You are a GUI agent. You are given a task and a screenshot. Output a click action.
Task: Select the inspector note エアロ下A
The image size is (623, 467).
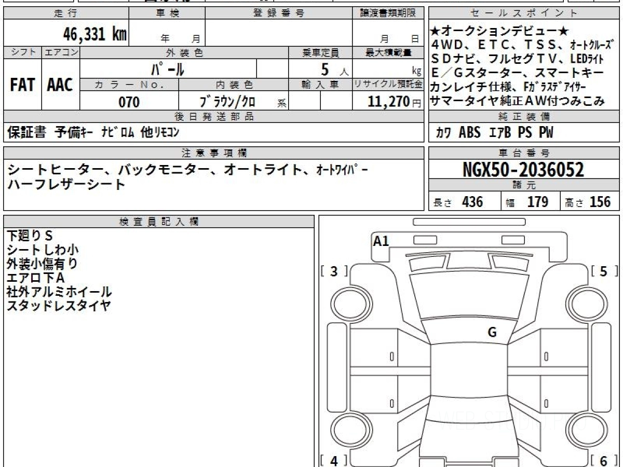[x=36, y=278]
